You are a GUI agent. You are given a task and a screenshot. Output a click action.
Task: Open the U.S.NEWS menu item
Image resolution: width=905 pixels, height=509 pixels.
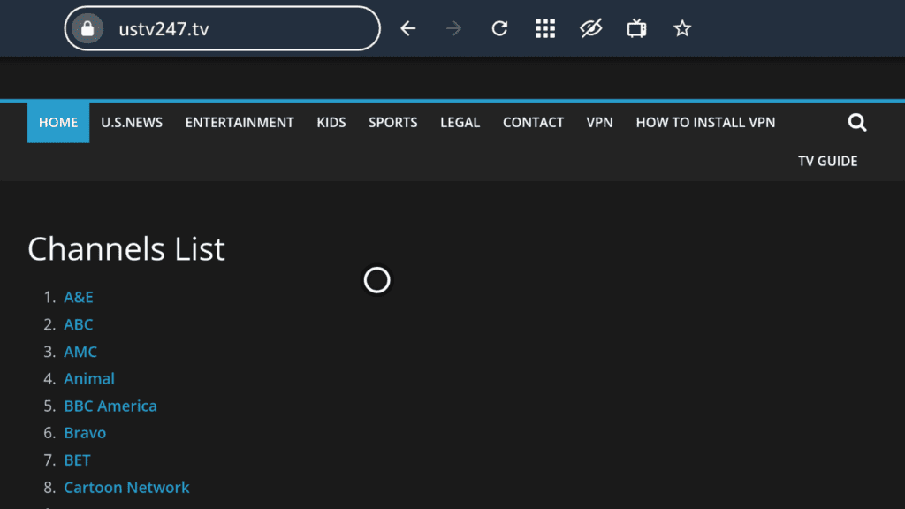(x=132, y=122)
